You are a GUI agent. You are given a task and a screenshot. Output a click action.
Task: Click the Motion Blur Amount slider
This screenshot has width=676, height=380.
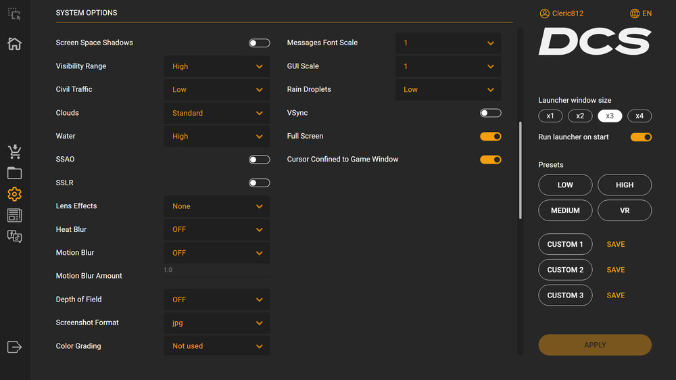point(217,277)
